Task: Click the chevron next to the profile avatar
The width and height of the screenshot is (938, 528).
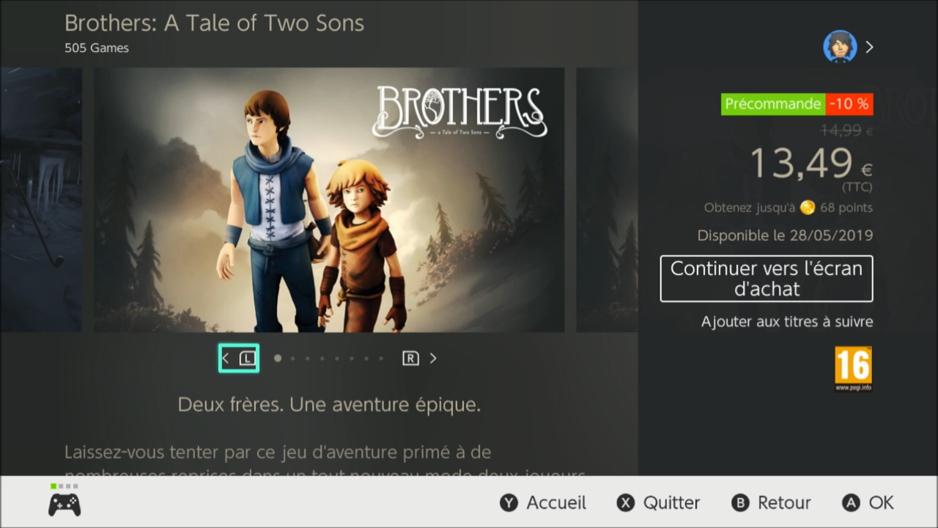Action: click(869, 47)
